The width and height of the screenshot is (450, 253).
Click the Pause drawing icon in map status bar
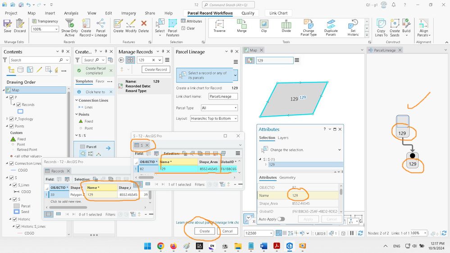pyautogui.click(x=352, y=233)
